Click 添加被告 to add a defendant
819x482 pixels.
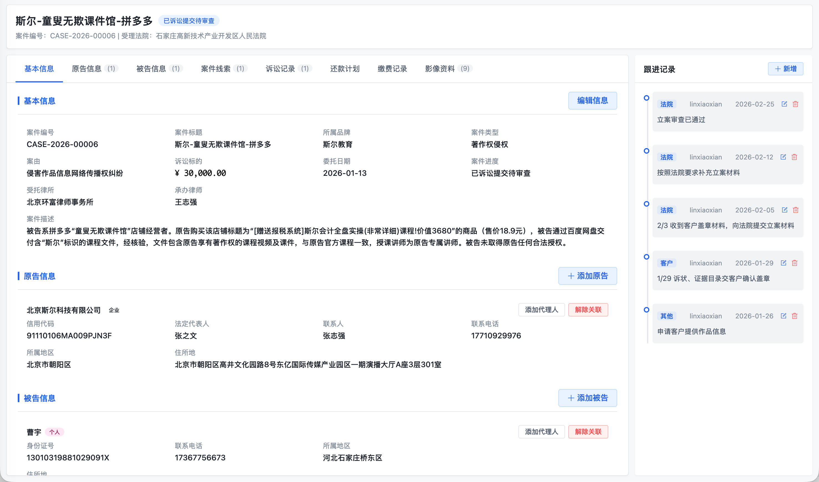pyautogui.click(x=587, y=398)
